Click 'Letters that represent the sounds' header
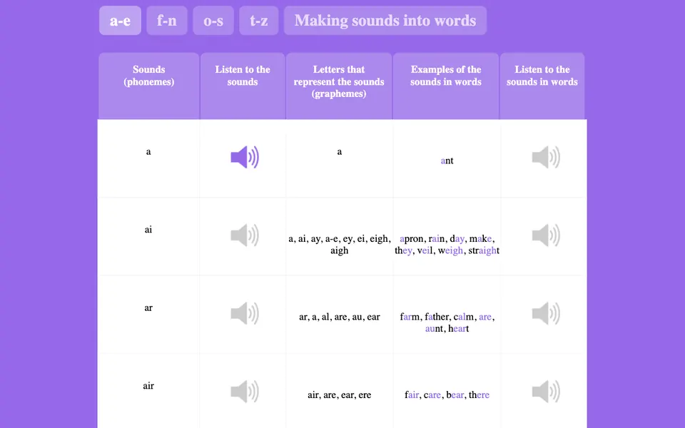Screen dimensions: 685x428 click(x=339, y=86)
